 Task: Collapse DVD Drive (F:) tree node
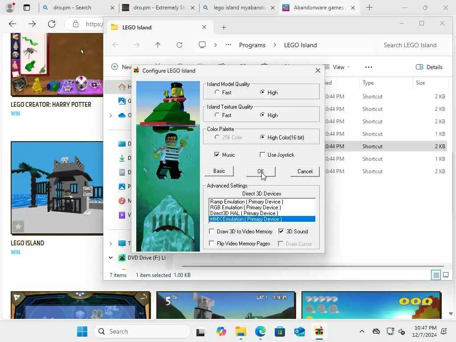[x=110, y=258]
